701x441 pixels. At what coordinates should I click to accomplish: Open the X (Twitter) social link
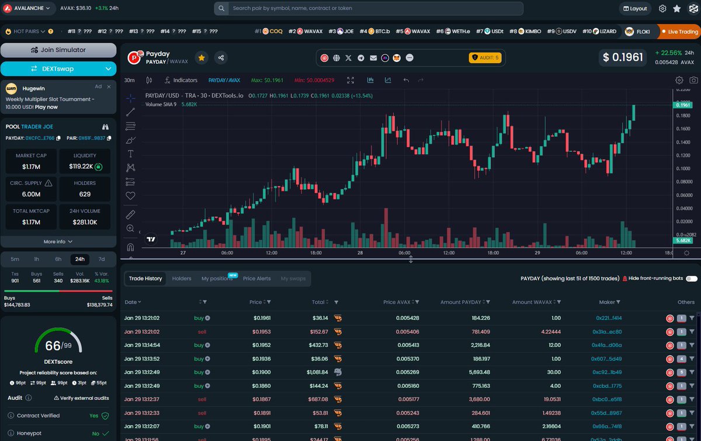[x=349, y=58]
